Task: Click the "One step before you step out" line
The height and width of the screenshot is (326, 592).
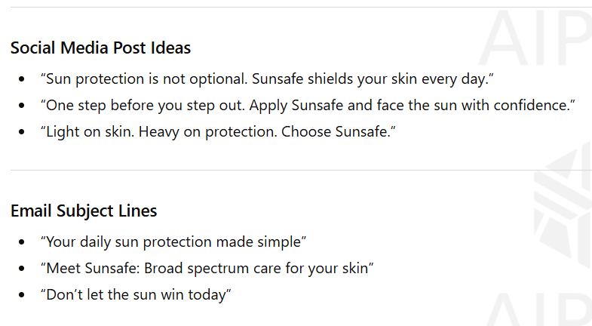Action: tap(308, 105)
